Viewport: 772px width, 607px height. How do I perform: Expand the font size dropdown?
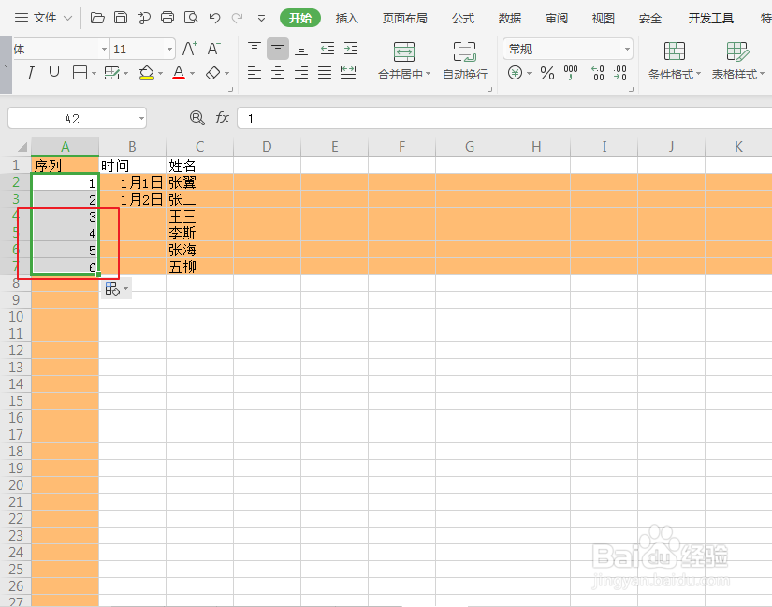click(169, 50)
